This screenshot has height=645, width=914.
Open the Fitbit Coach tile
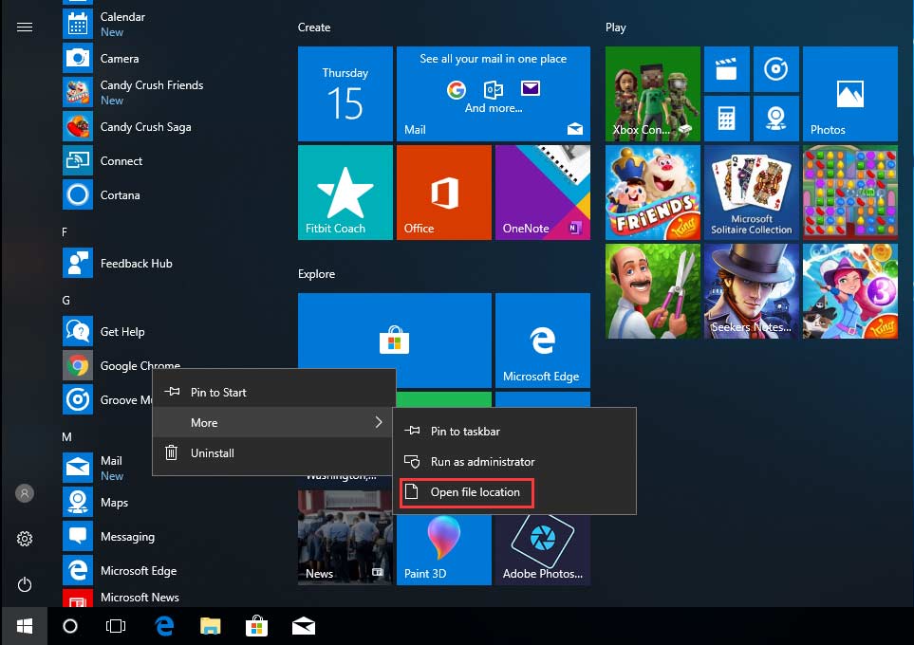click(345, 193)
